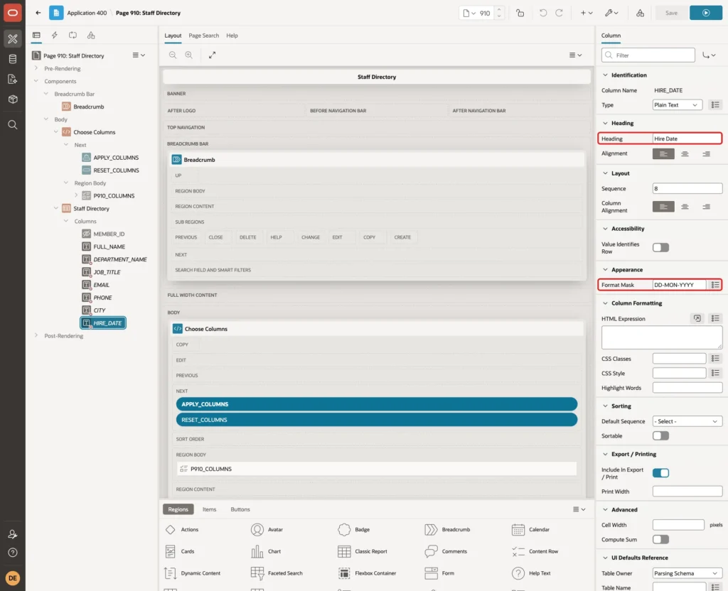Image resolution: width=728 pixels, height=591 pixels.
Task: Click the Format Mask input field
Action: click(x=679, y=285)
